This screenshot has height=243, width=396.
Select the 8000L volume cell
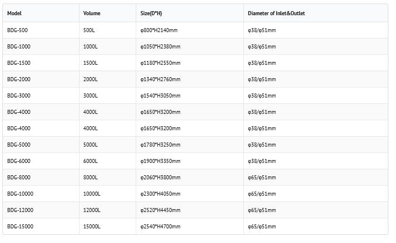pos(91,177)
